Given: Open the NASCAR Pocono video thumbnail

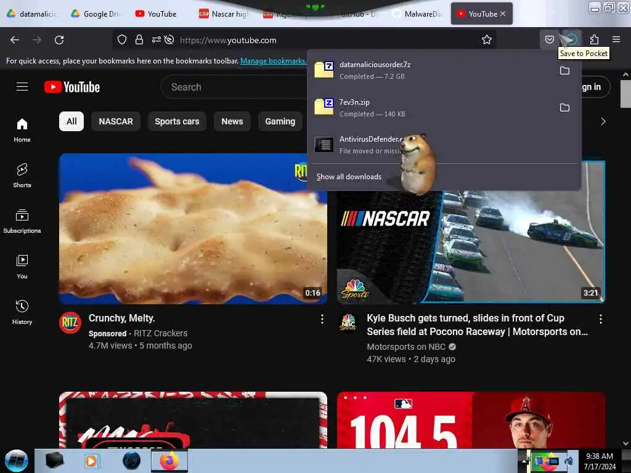Looking at the screenshot, I should coord(471,248).
